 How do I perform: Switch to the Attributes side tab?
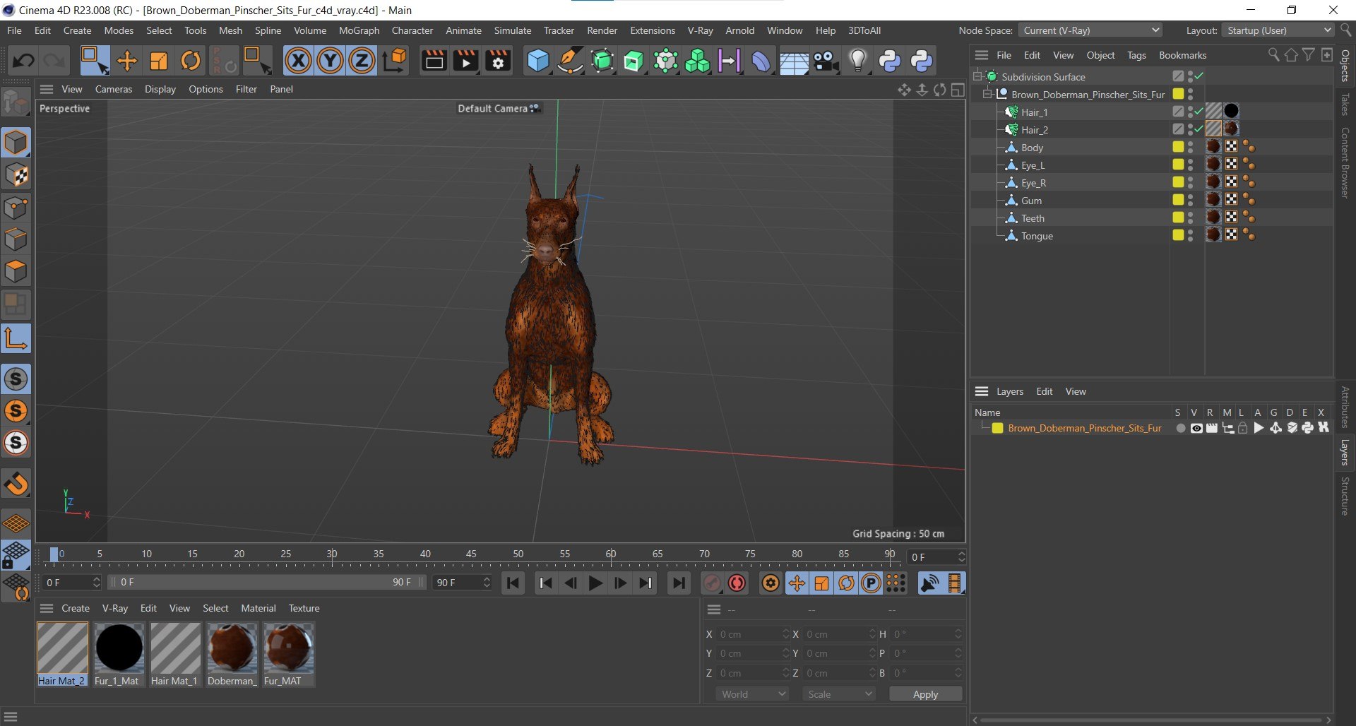pos(1345,407)
